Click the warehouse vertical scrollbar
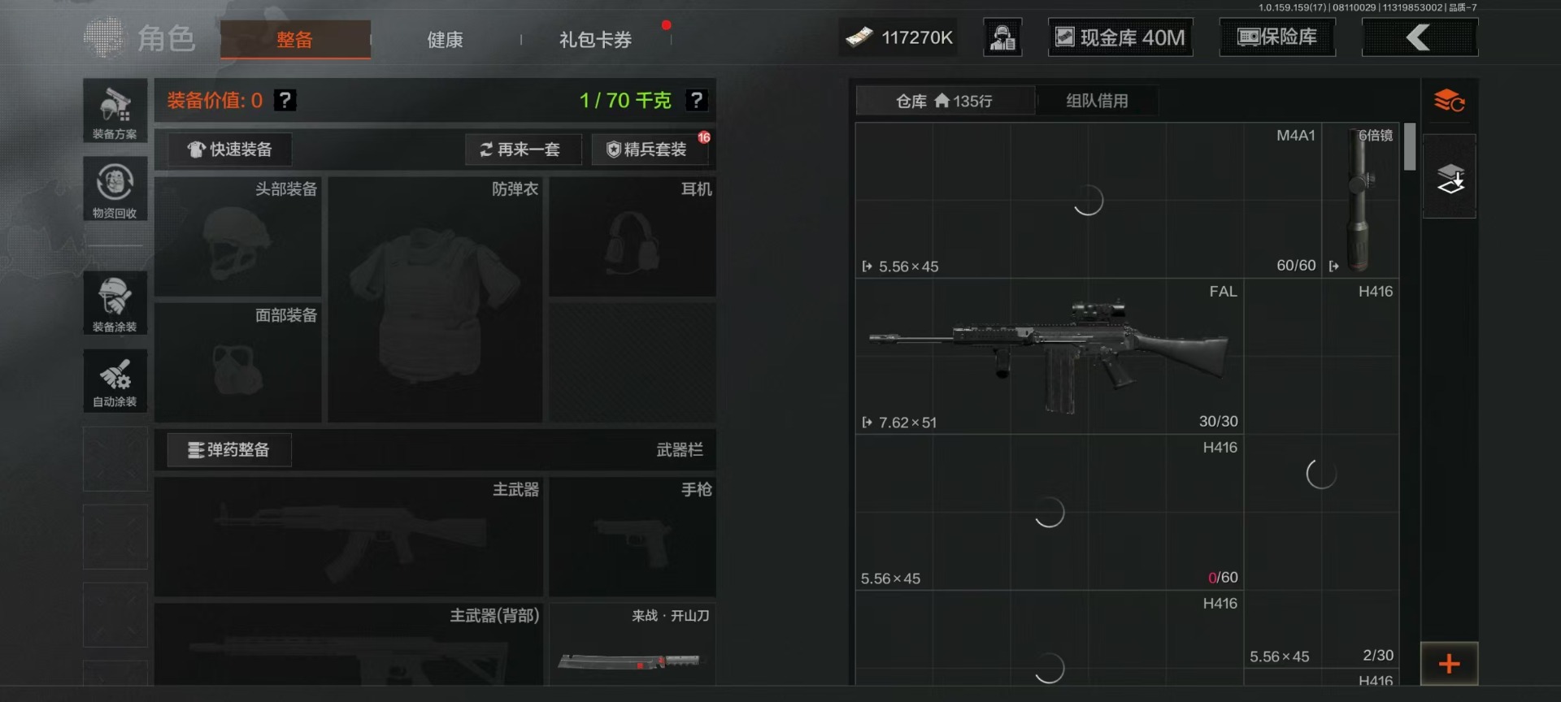The height and width of the screenshot is (702, 1561). pos(1410,146)
